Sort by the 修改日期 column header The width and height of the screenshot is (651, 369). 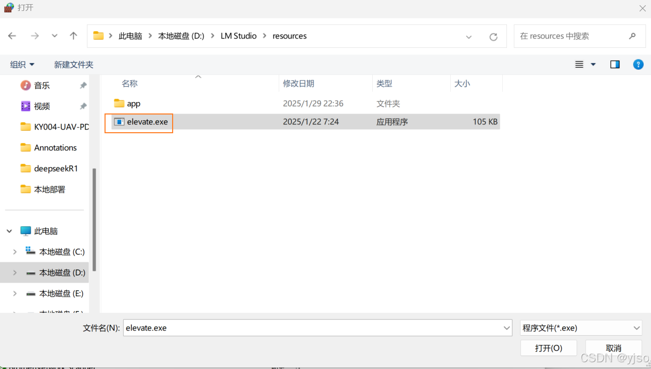(298, 83)
